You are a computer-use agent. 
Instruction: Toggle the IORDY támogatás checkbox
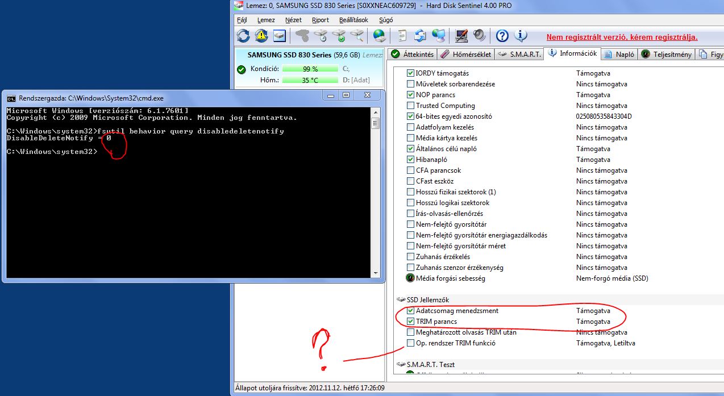point(411,73)
